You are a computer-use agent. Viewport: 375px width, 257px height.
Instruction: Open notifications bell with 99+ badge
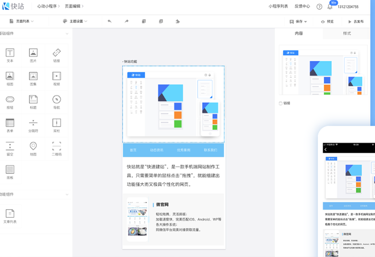pos(330,7)
